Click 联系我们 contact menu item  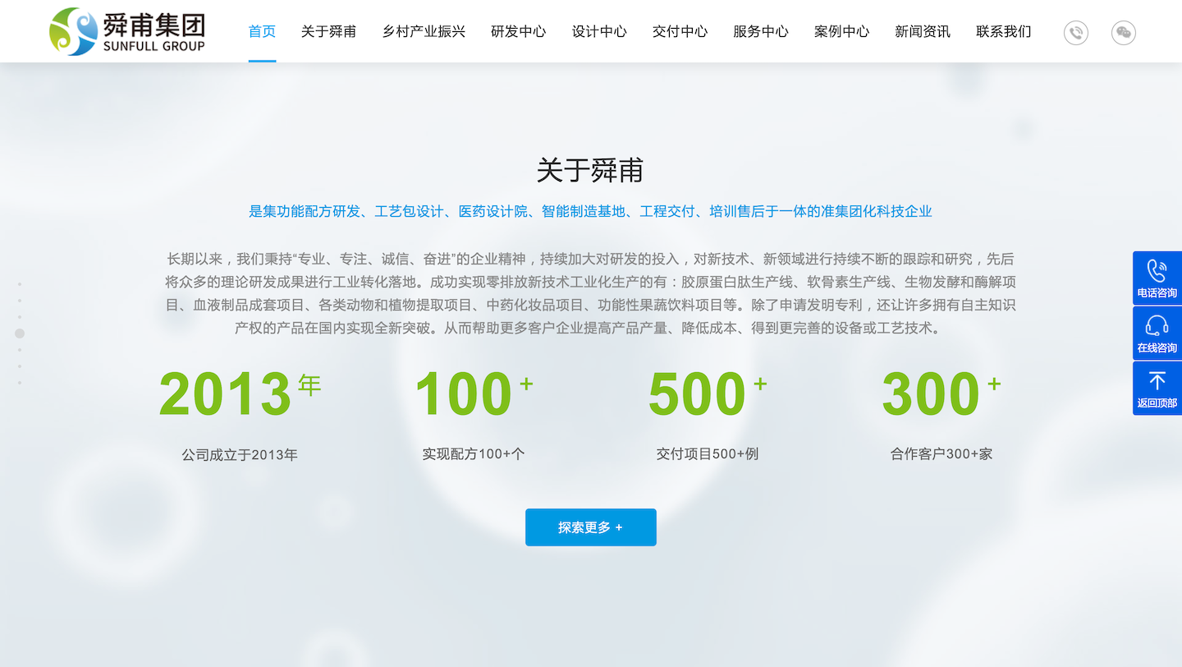point(1003,32)
